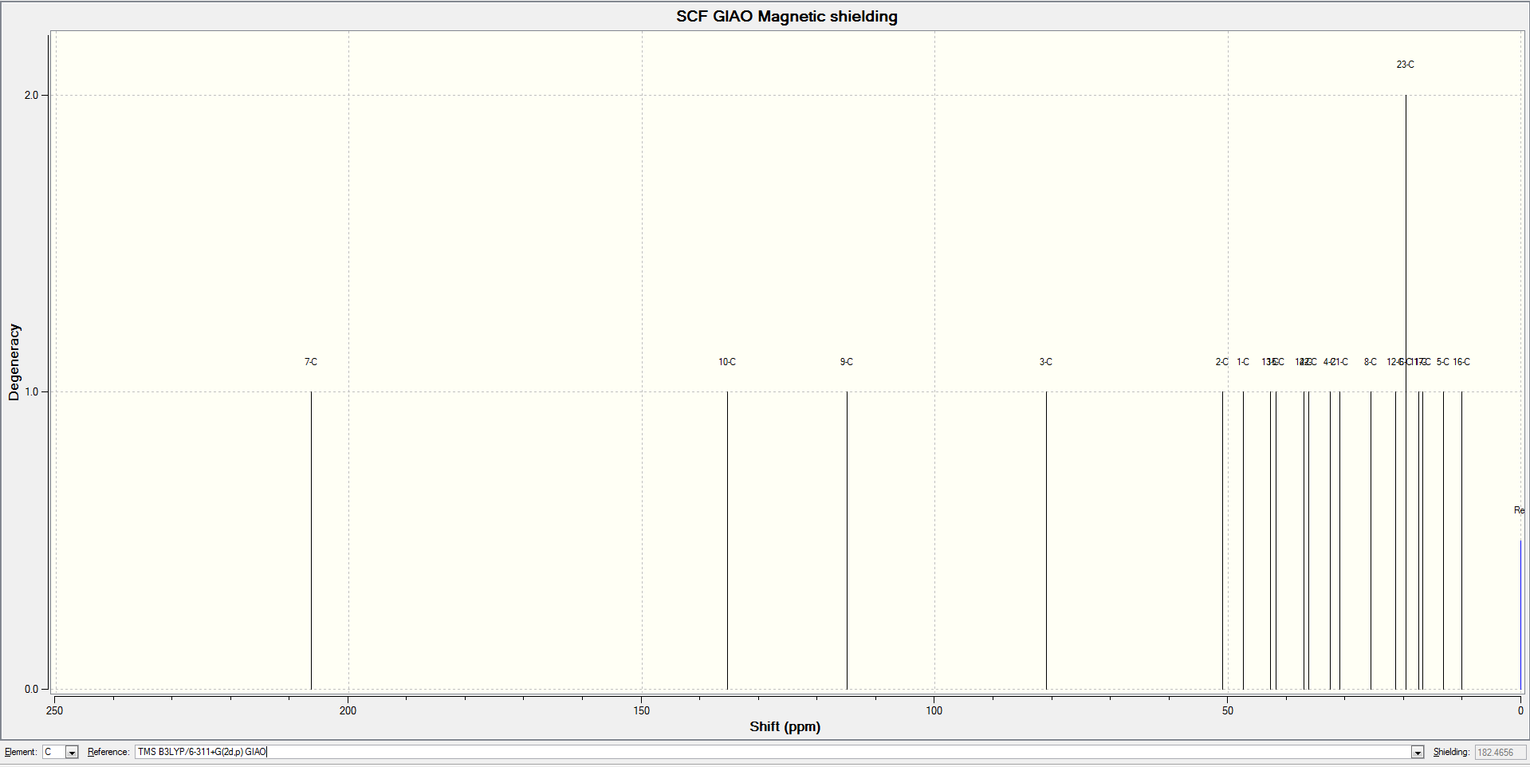Image resolution: width=1530 pixels, height=767 pixels.
Task: Click the 150 tick on the shift axis
Action: (641, 710)
